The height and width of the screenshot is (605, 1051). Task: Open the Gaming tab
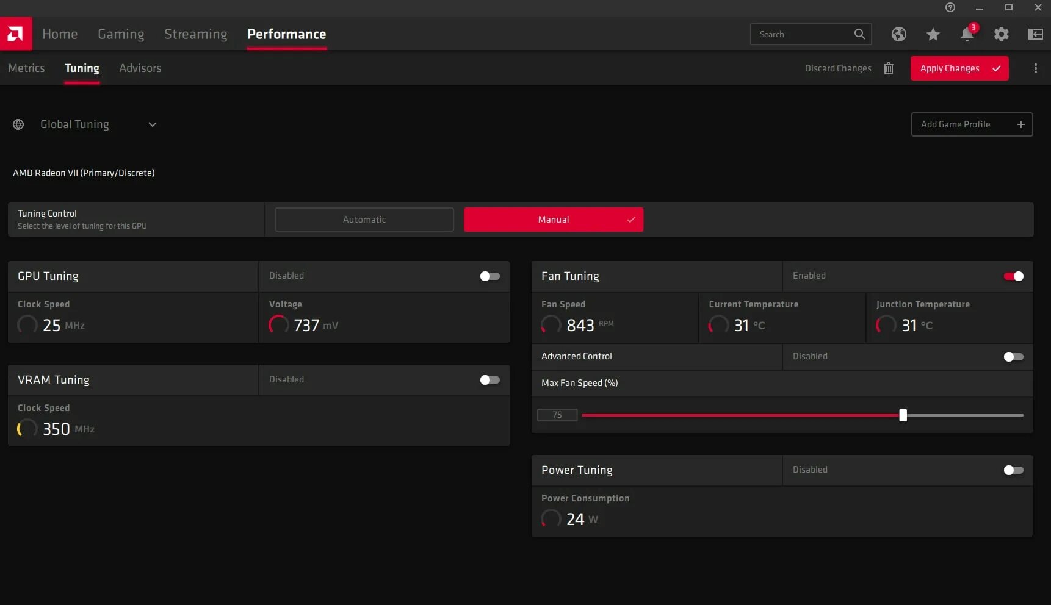coord(121,34)
